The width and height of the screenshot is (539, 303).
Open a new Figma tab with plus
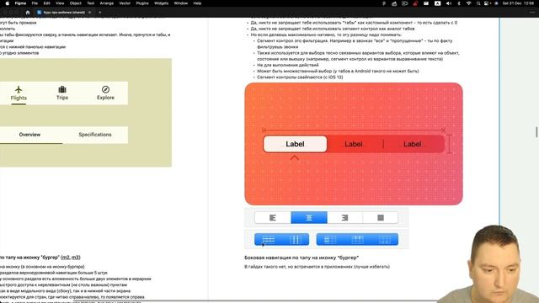tap(100, 13)
